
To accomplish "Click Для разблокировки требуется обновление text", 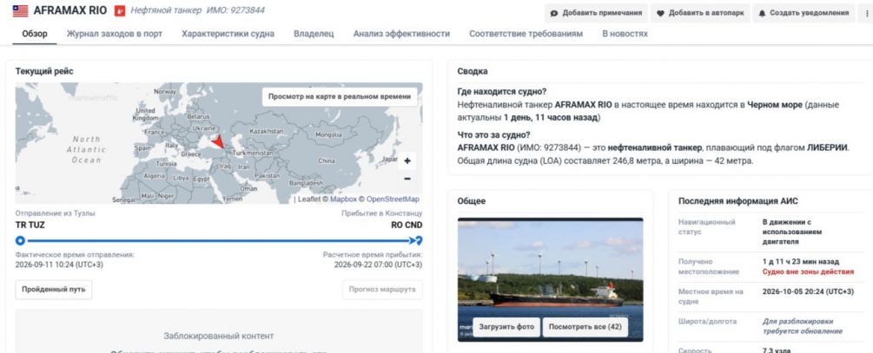I will pyautogui.click(x=803, y=326).
